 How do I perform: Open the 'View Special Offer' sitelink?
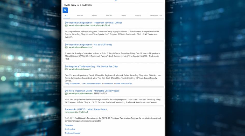124,84
